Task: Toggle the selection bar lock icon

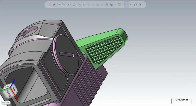Action: [x=50, y=5]
